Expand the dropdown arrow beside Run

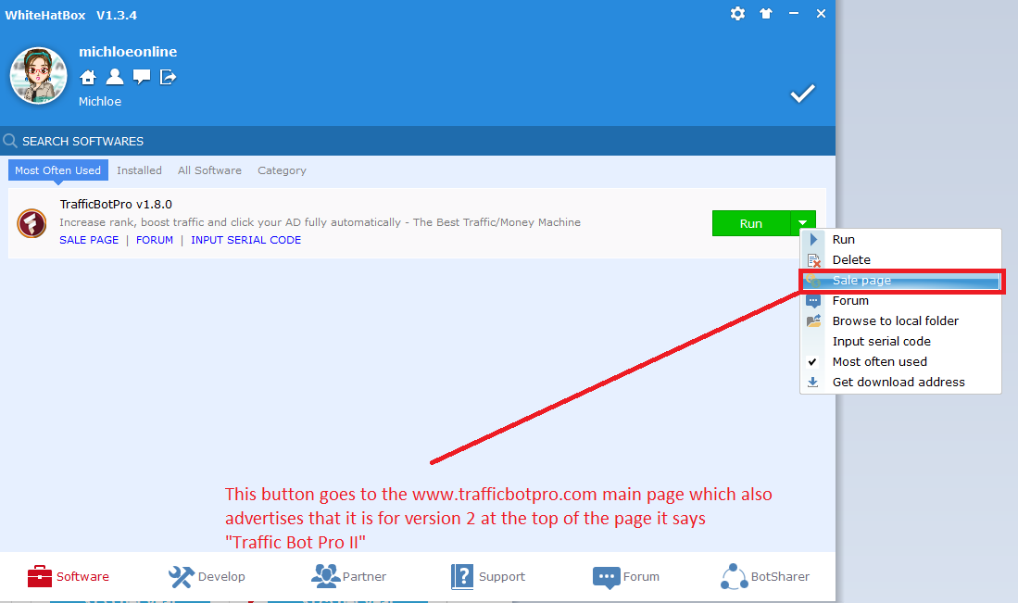(x=803, y=223)
